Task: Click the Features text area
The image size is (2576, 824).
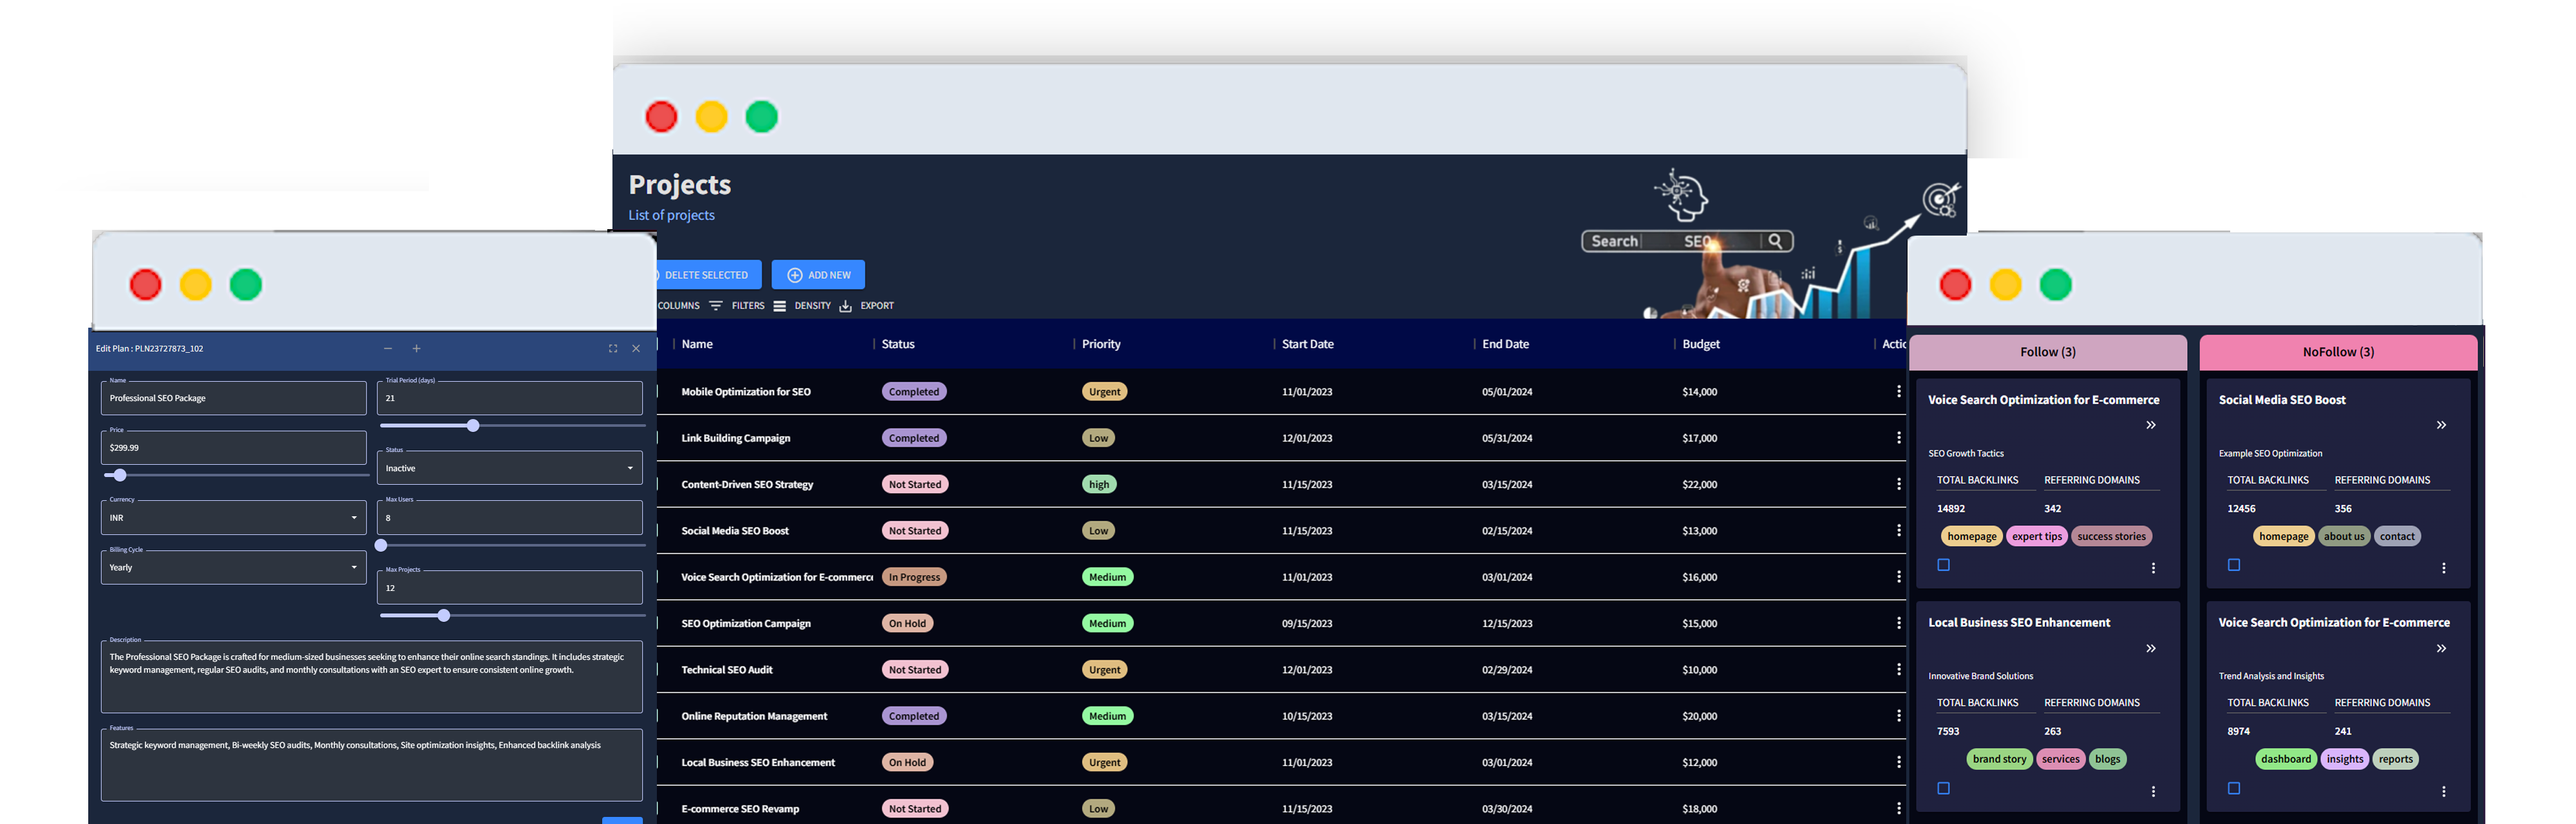Action: 371,765
